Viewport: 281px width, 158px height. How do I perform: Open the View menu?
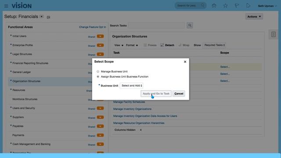coord(119,45)
